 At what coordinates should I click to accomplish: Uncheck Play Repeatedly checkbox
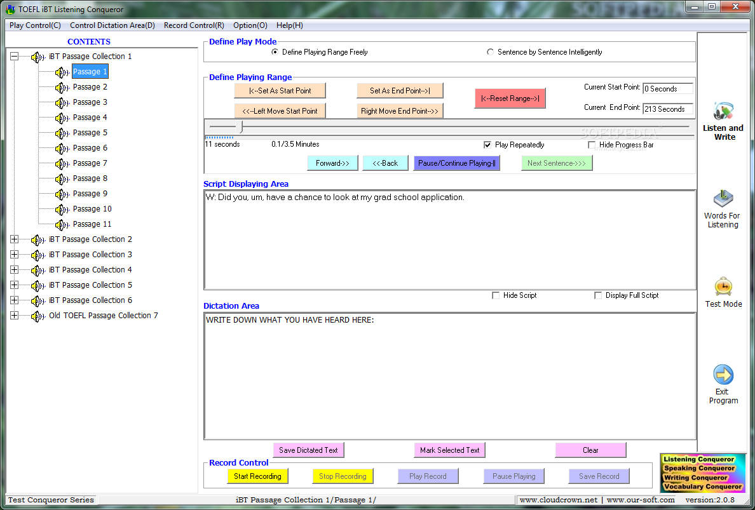coord(487,145)
